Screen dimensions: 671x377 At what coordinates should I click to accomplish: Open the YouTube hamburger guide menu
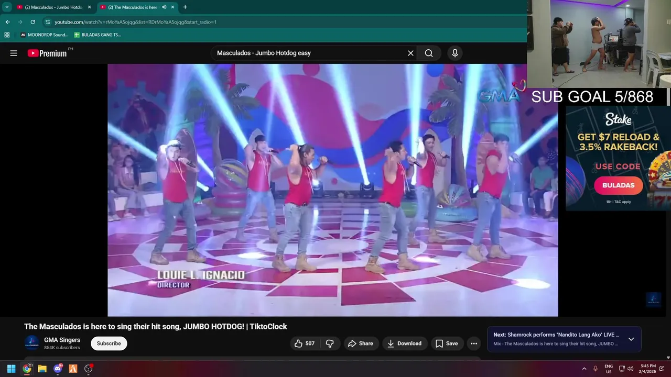[14, 53]
